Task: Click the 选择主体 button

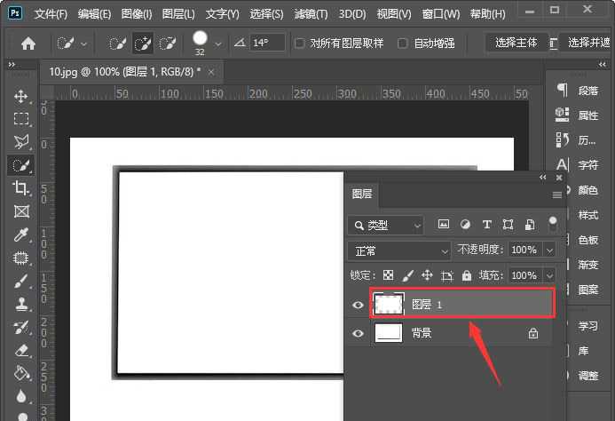Action: coord(516,43)
